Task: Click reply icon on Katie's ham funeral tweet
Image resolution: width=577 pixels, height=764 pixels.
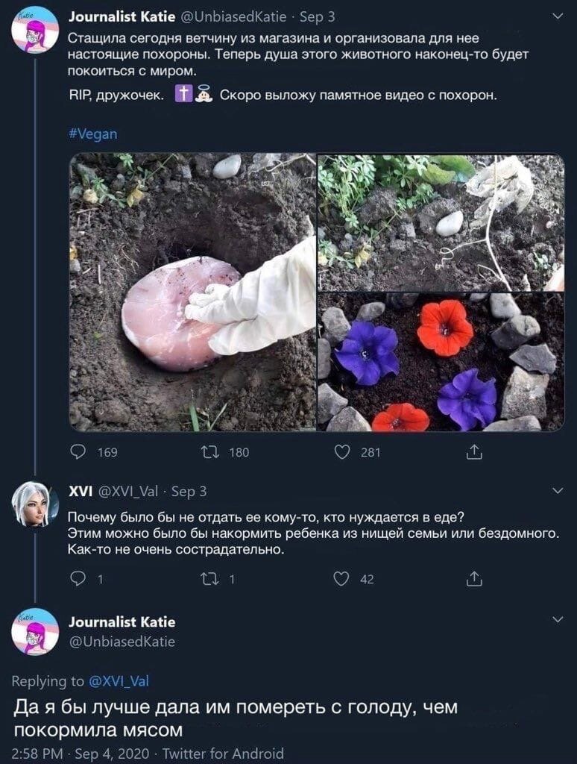Action: pyautogui.click(x=78, y=452)
